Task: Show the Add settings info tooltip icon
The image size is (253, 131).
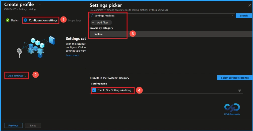Action: click(x=25, y=76)
